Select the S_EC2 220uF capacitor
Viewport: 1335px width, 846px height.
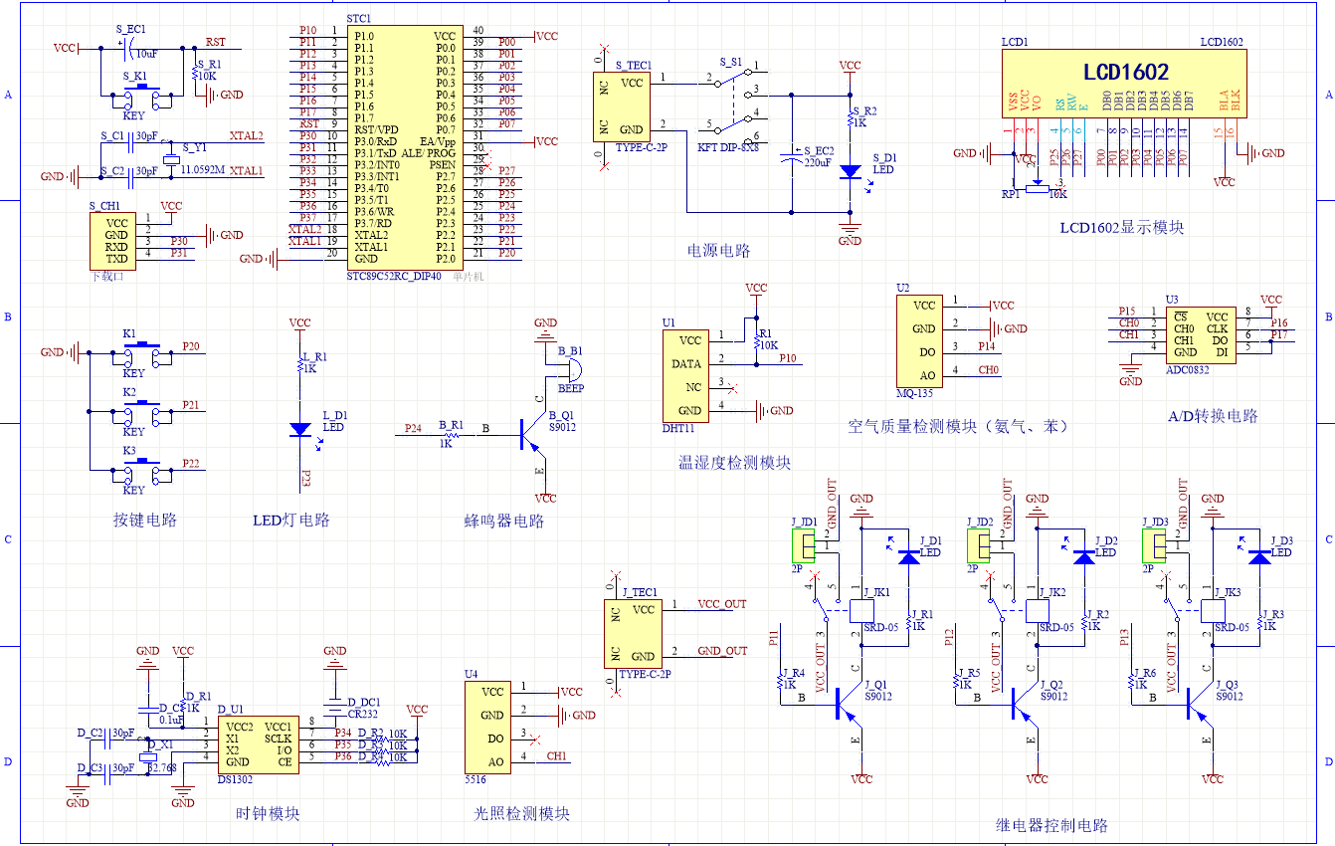click(x=792, y=155)
